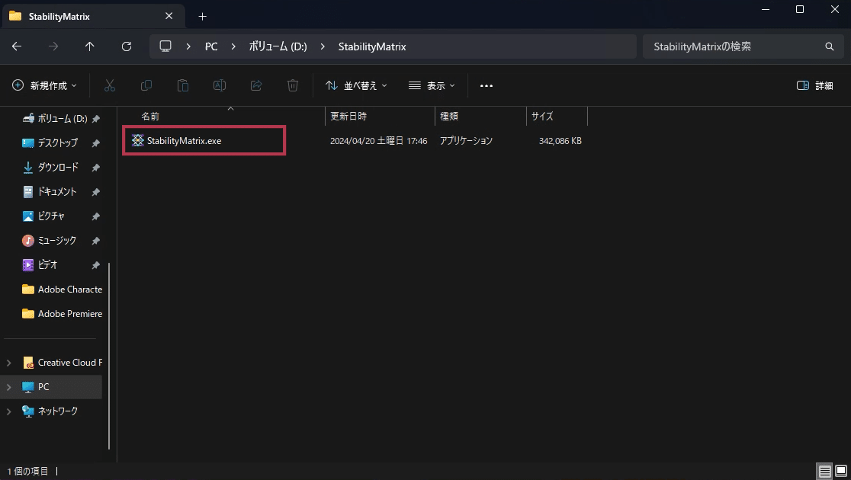Click the 342,086 KB size cell
The width and height of the screenshot is (851, 480).
[560, 140]
